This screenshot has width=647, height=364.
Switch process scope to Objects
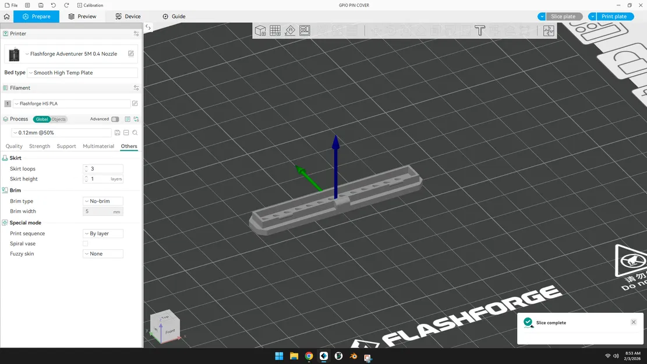pyautogui.click(x=59, y=119)
